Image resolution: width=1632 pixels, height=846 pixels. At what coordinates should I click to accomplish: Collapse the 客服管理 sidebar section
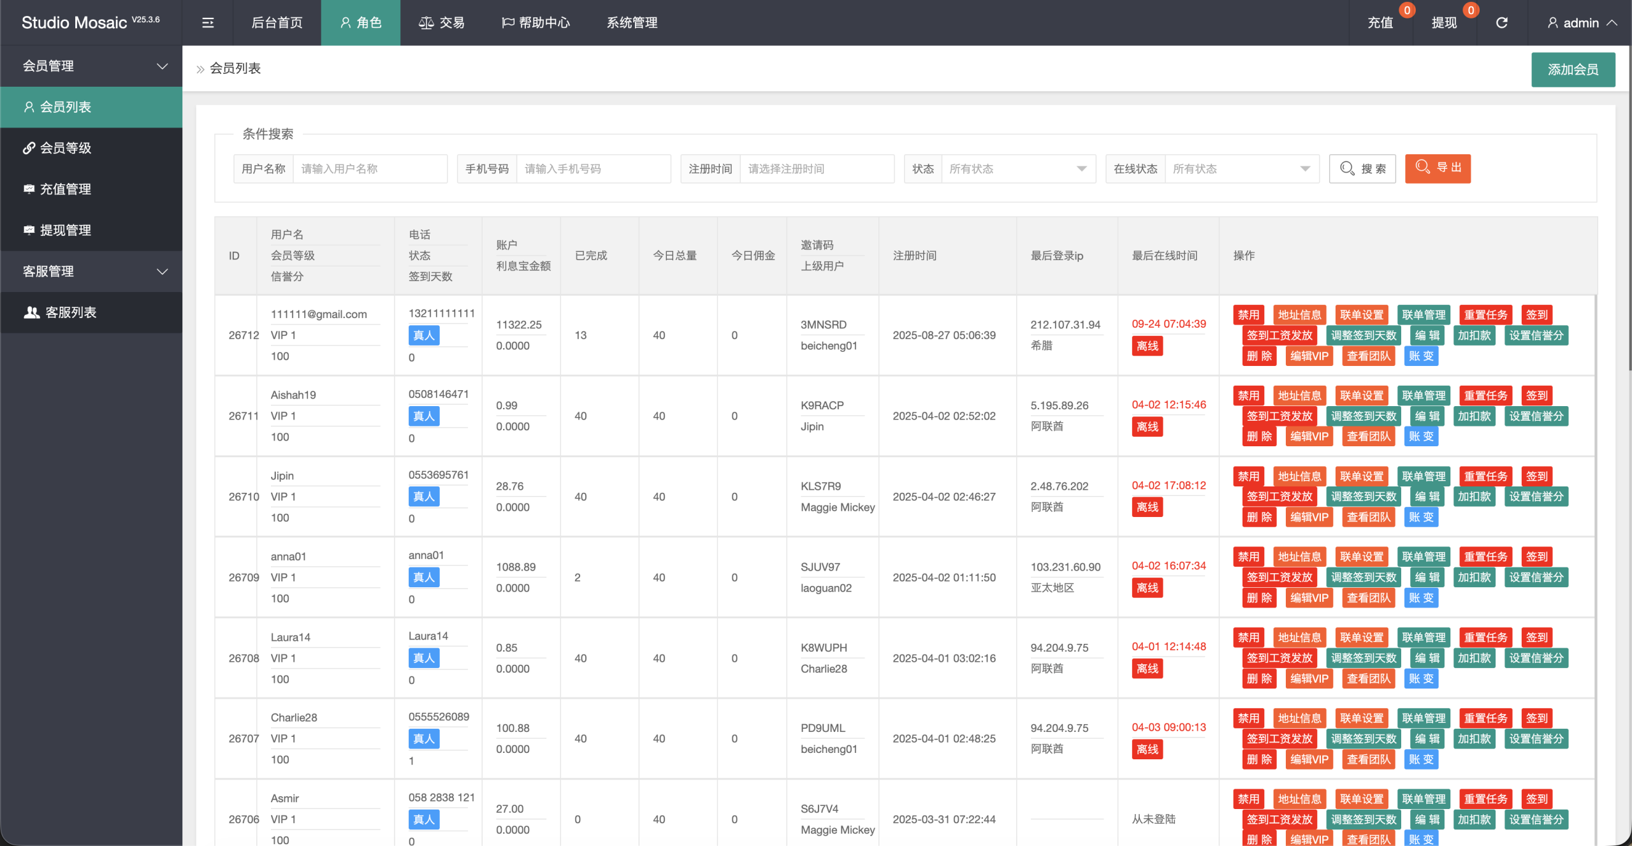[91, 272]
